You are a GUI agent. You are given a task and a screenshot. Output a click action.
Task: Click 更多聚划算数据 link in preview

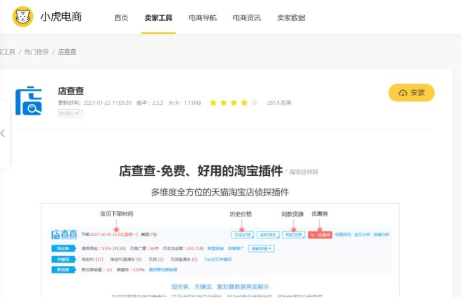click(x=163, y=270)
